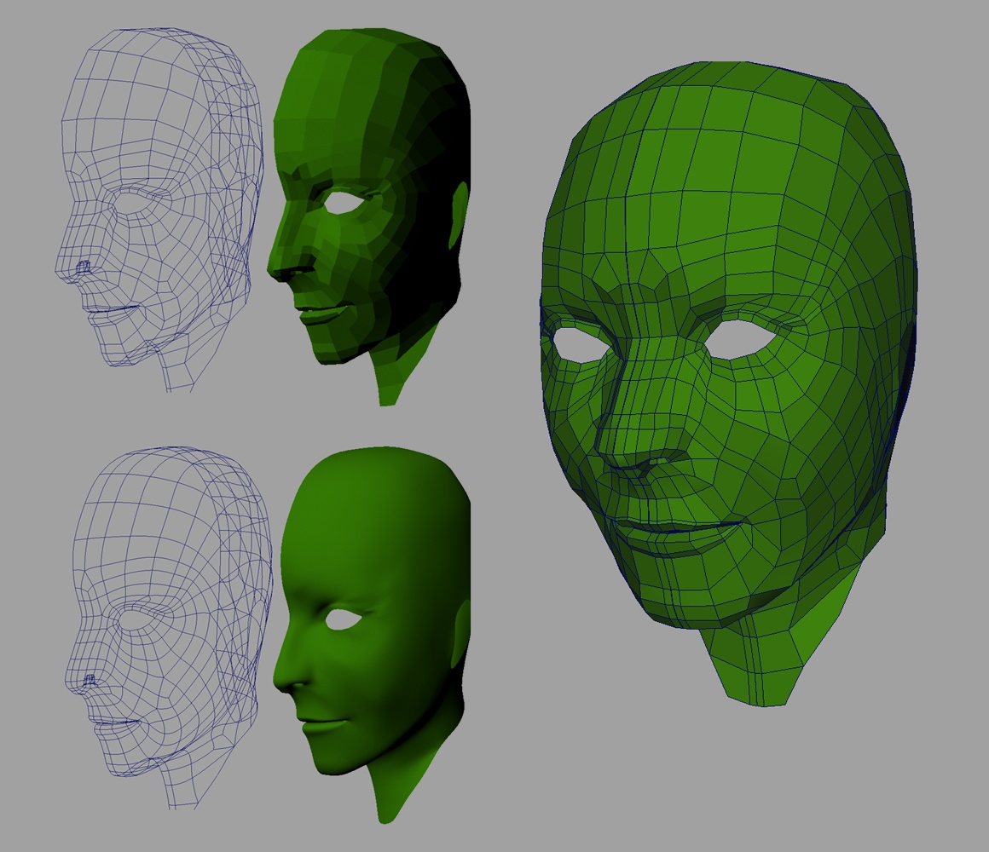The image size is (989, 852).
Task: Click the nostril on top-left wireframe head
Action: [x=83, y=268]
